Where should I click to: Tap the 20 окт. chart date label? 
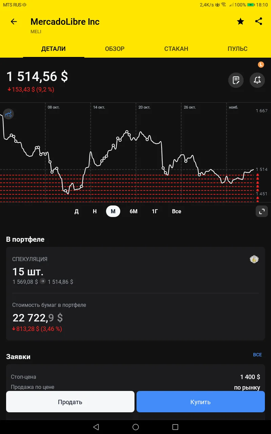pos(144,107)
